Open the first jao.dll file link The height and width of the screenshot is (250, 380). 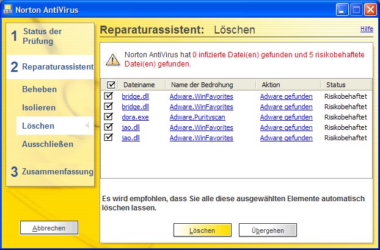point(131,127)
